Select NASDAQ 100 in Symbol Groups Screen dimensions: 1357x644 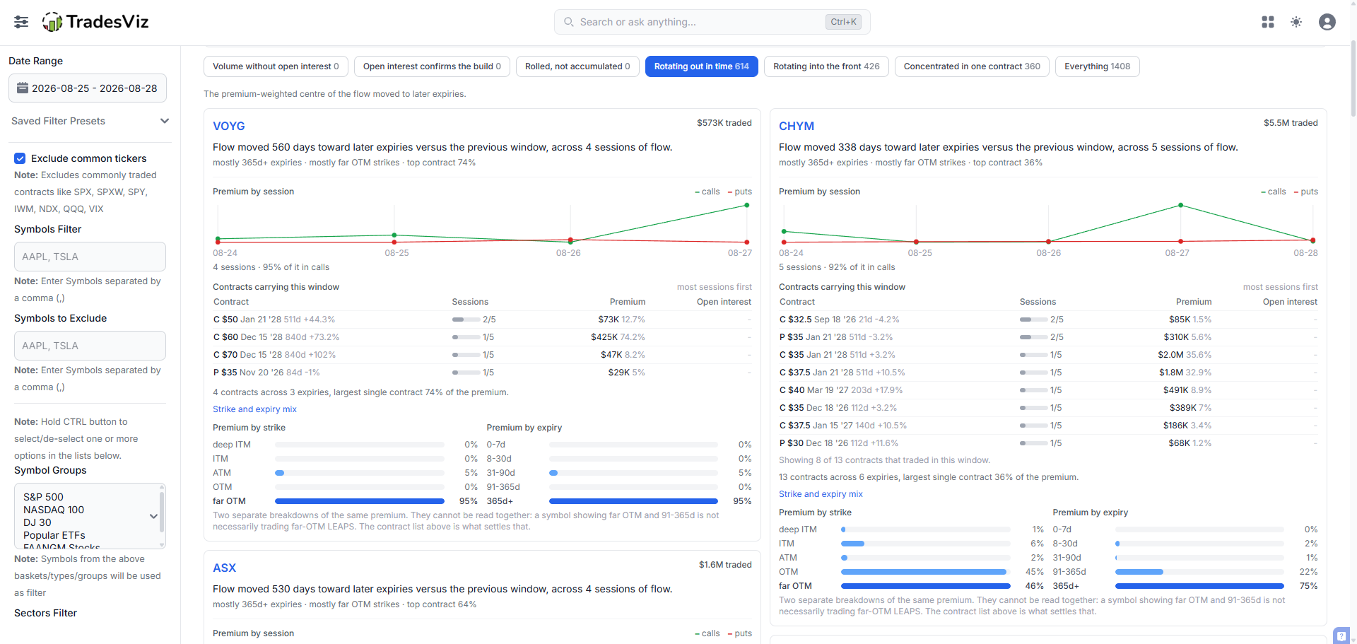tap(54, 510)
